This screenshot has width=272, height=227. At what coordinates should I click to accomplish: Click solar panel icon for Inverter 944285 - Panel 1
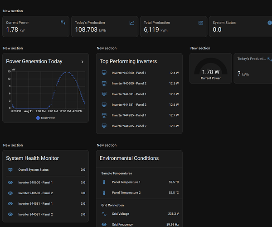point(104,115)
